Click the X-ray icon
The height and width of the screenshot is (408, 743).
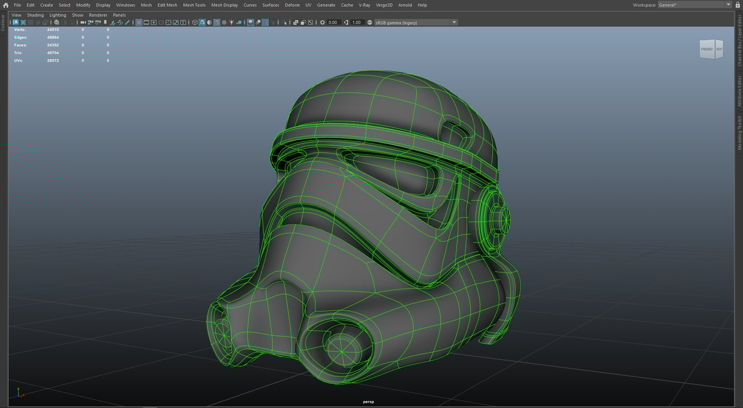tap(296, 23)
